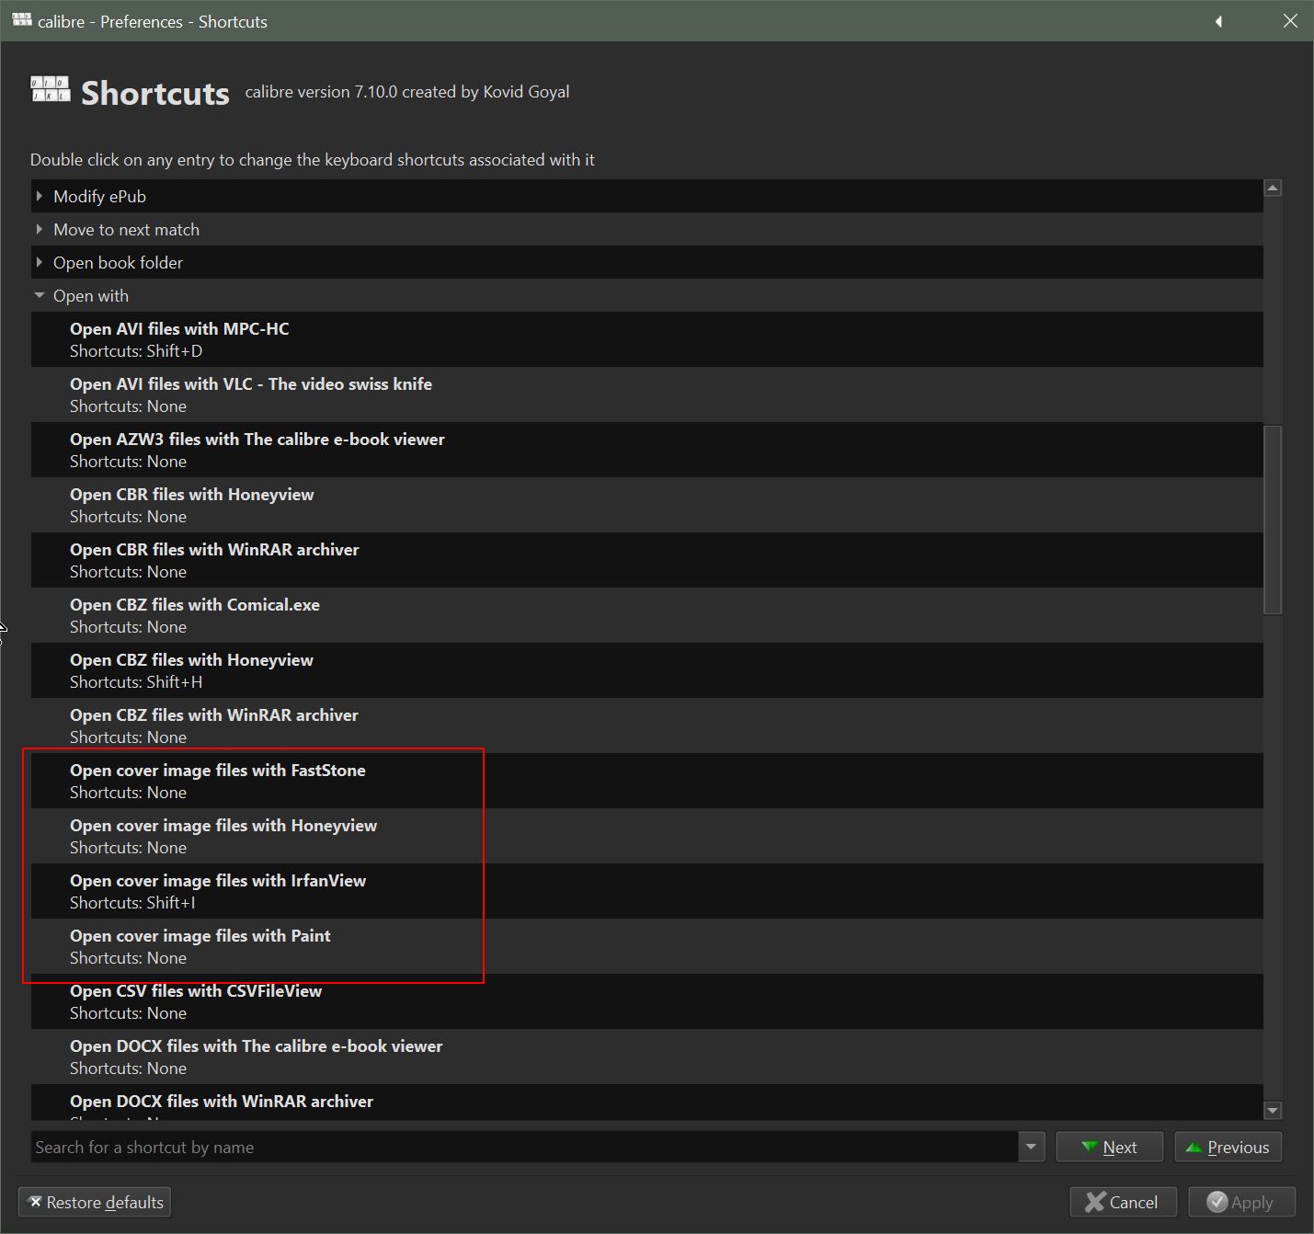This screenshot has width=1314, height=1234.
Task: Select Open cover image files with Honeyview
Action: click(x=647, y=836)
